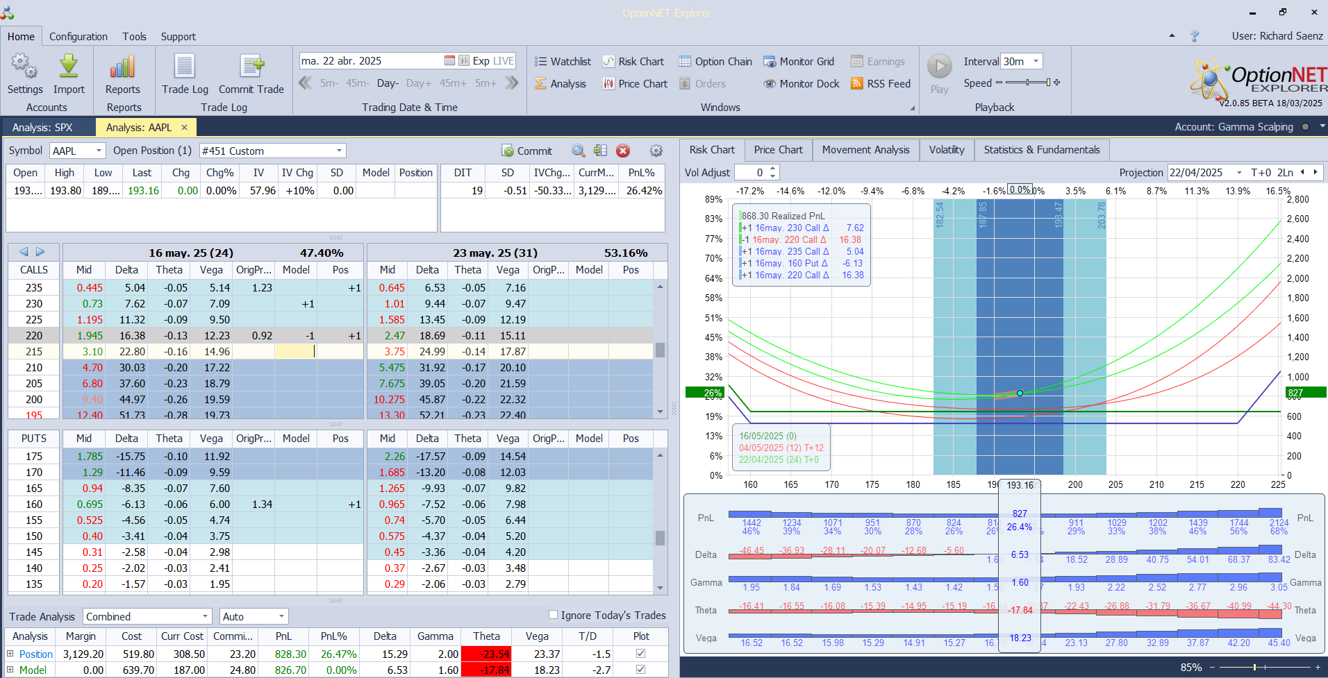The image size is (1328, 678).
Task: Open the Support ribbon tab
Action: pos(178,36)
